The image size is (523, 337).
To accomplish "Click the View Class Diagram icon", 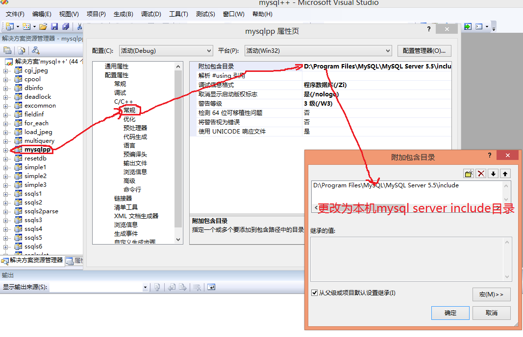I will coord(35,50).
